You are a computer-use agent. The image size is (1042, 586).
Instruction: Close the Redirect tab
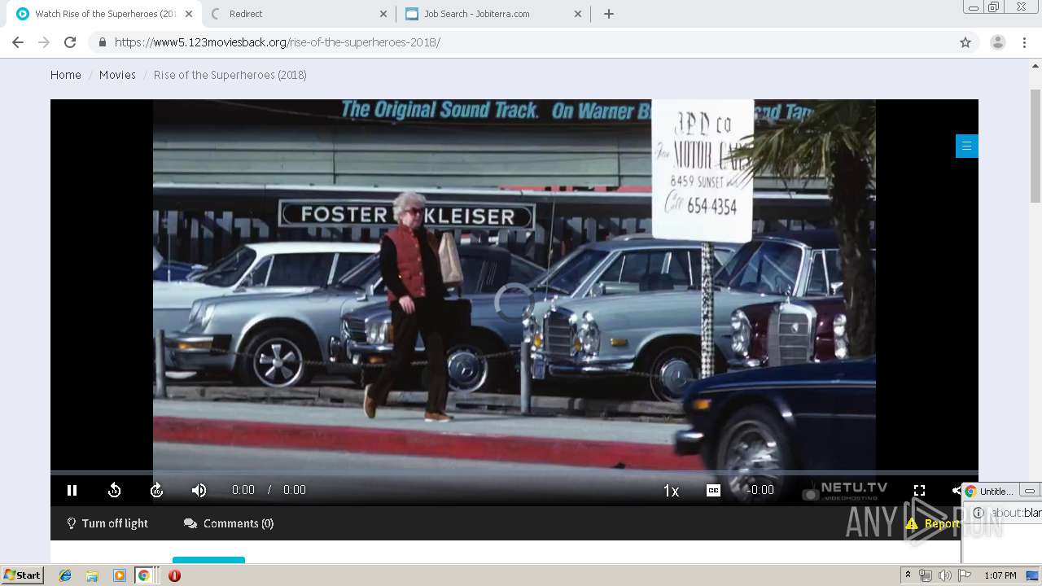click(383, 14)
